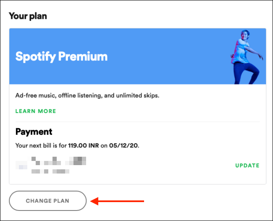
Task: Click the Spotify Premium banner title
Action: point(61,57)
